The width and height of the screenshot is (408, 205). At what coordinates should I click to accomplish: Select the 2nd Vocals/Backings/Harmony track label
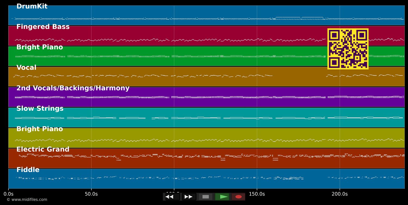coord(73,88)
